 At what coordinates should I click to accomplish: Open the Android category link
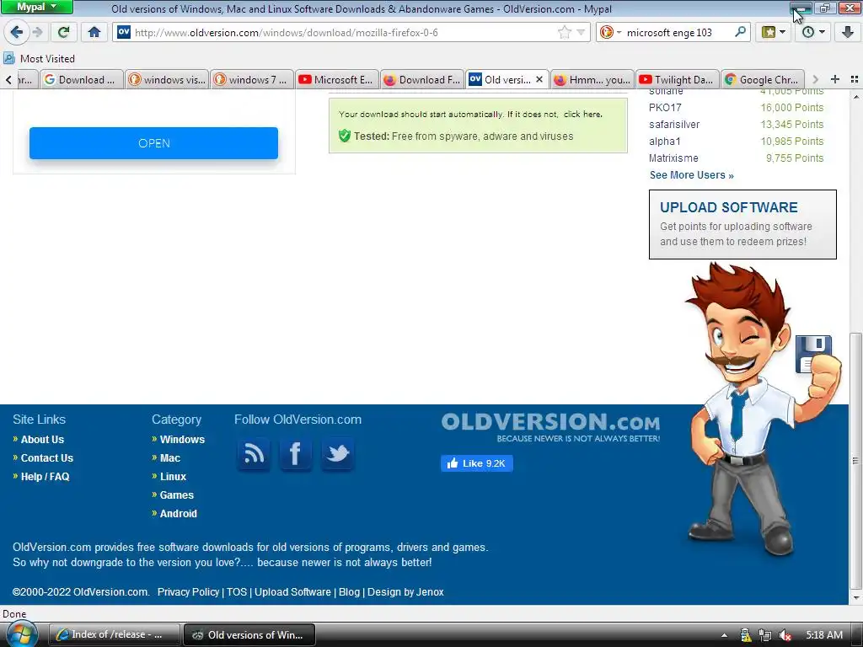(179, 514)
